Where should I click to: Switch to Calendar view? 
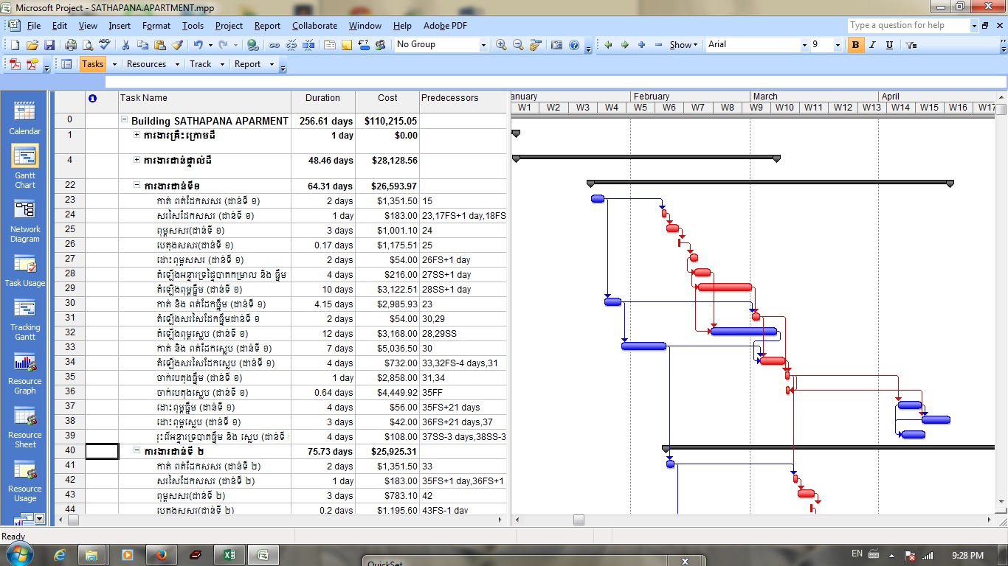[x=25, y=118]
